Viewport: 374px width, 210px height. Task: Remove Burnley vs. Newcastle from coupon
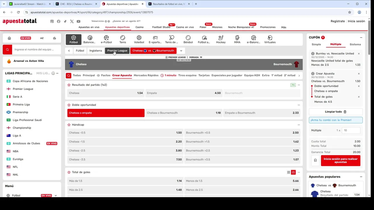click(x=359, y=54)
